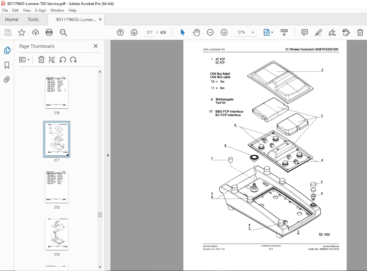The image size is (367, 271).
Task: Delete selected pages in thumbnails panel
Action: tap(41, 60)
